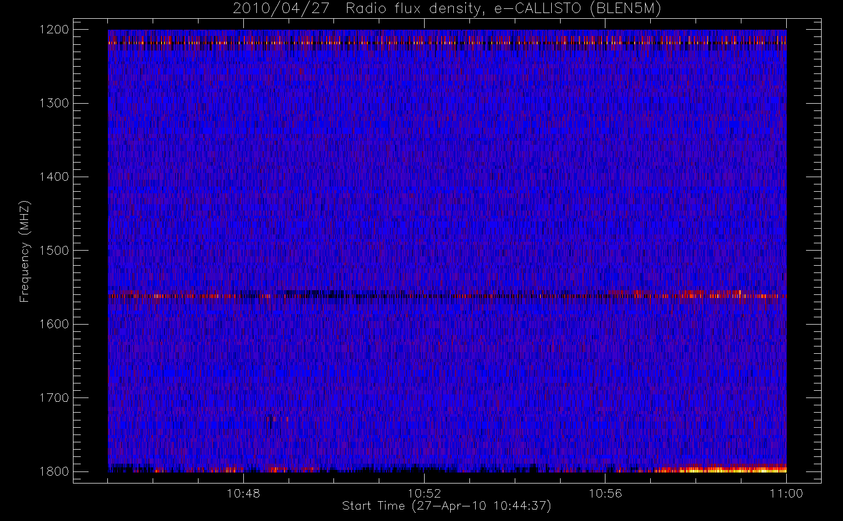The width and height of the screenshot is (843, 521).
Task: Click the orange interference line near 1220 MHz
Action: pos(447,43)
